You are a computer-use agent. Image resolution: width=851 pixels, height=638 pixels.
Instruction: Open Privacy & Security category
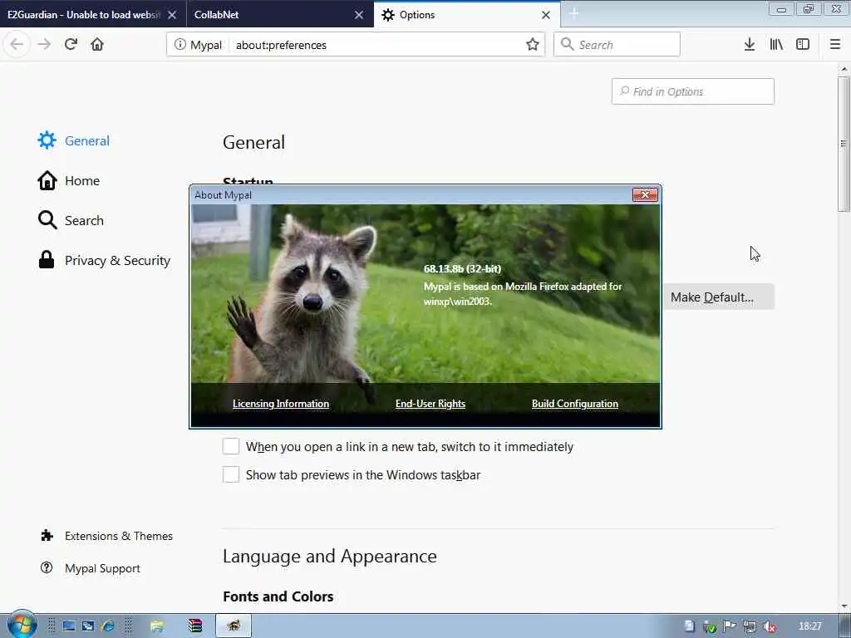(x=104, y=260)
